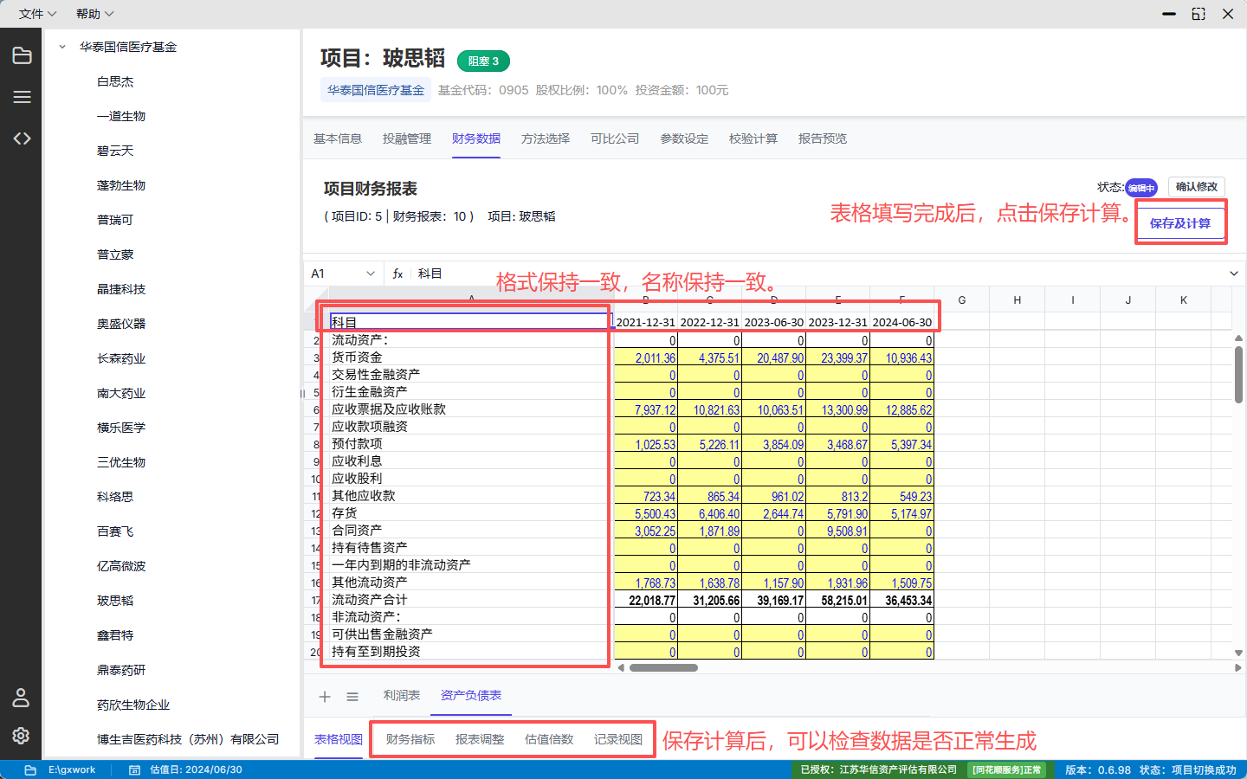Select the 表格视图 view tab
Image resolution: width=1247 pixels, height=779 pixels.
click(339, 739)
